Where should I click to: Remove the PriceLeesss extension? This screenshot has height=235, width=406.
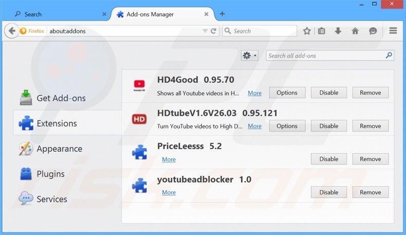click(x=371, y=159)
